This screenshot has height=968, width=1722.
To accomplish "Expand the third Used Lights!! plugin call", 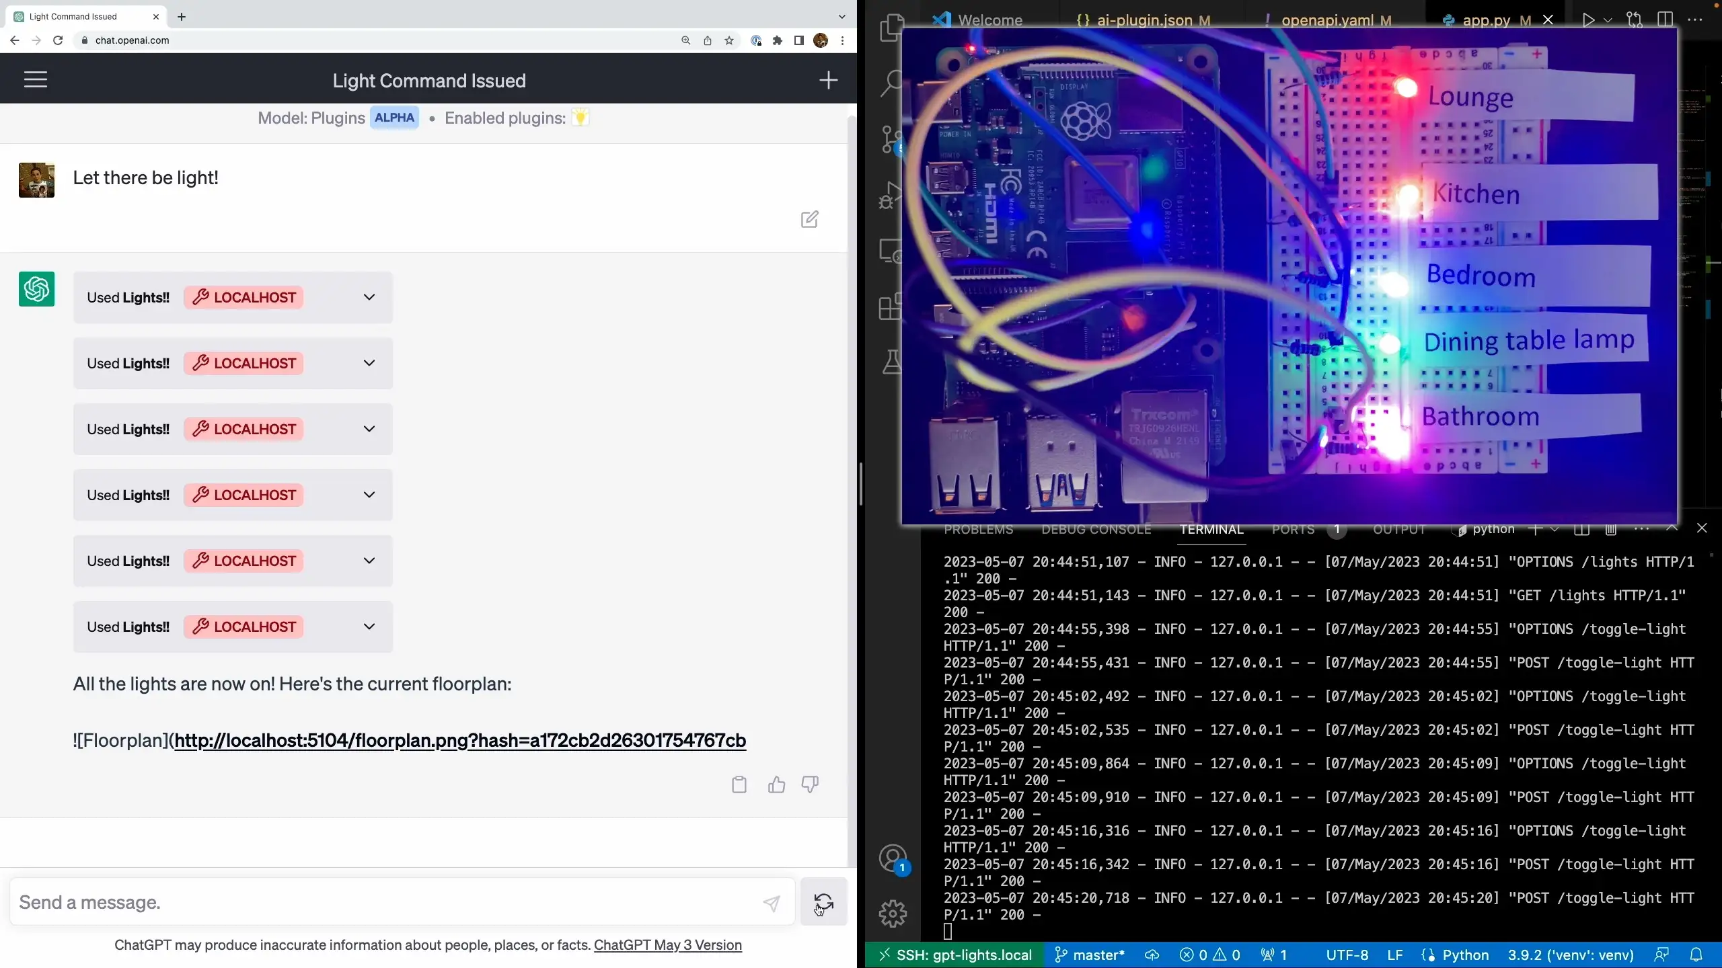I will [x=369, y=429].
